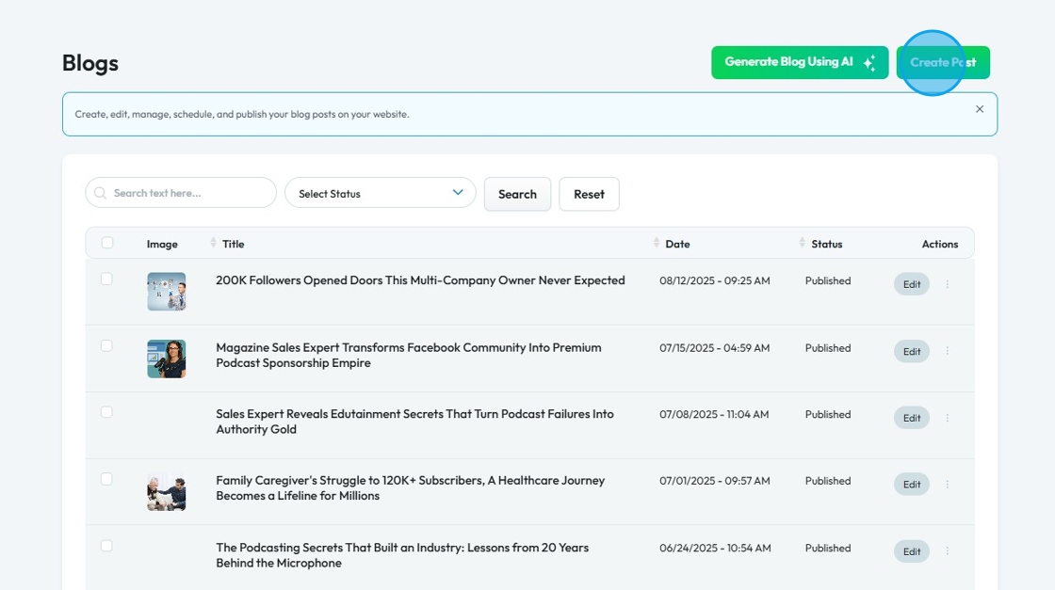Image resolution: width=1055 pixels, height=590 pixels.
Task: Select the Magazine Sales Expert post checkbox
Action: coord(106,345)
